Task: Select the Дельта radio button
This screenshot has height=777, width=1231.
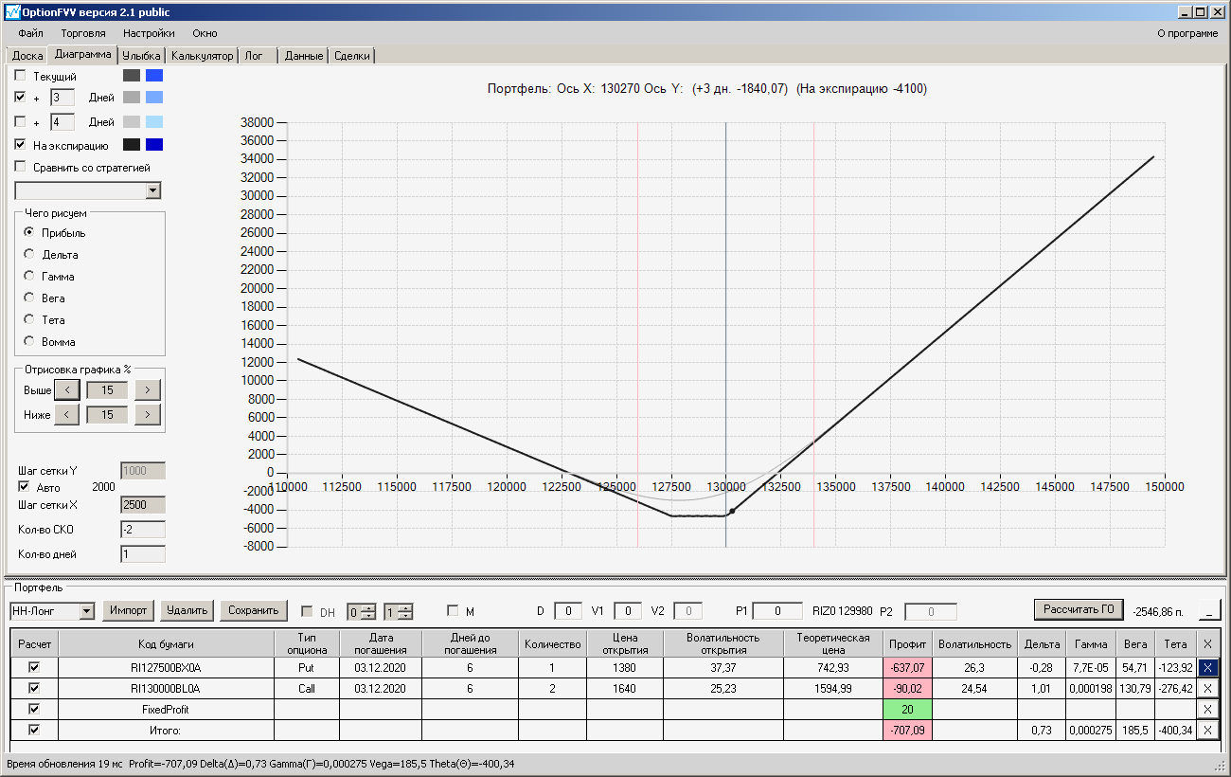Action: click(29, 254)
